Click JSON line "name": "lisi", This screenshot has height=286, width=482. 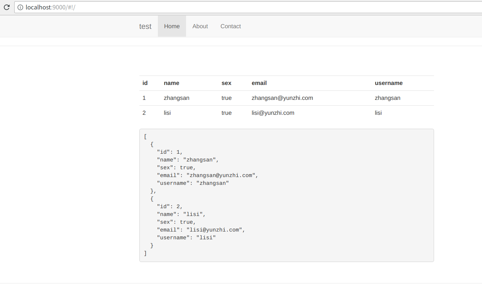point(181,214)
